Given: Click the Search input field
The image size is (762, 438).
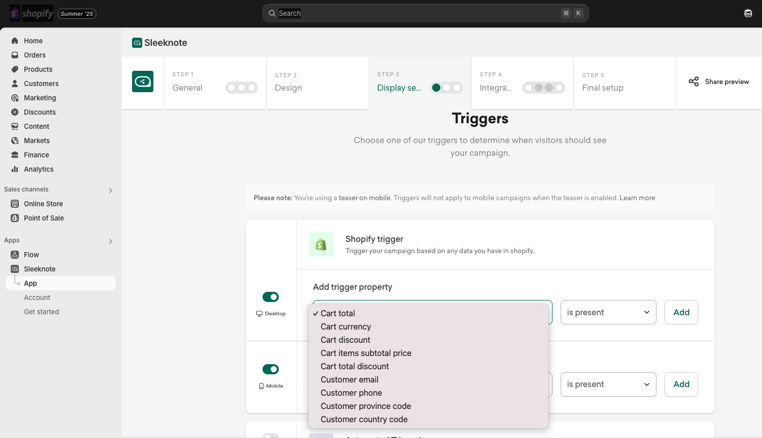Looking at the screenshot, I should coord(426,13).
